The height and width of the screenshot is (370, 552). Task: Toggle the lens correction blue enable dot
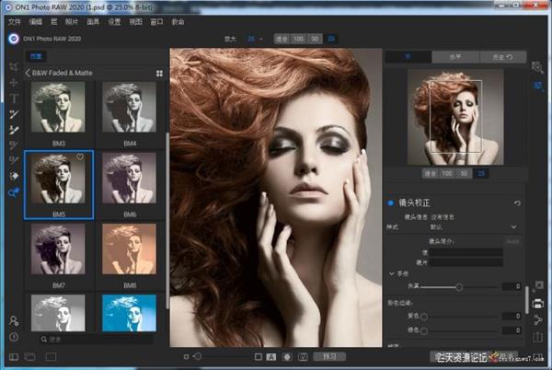(390, 202)
